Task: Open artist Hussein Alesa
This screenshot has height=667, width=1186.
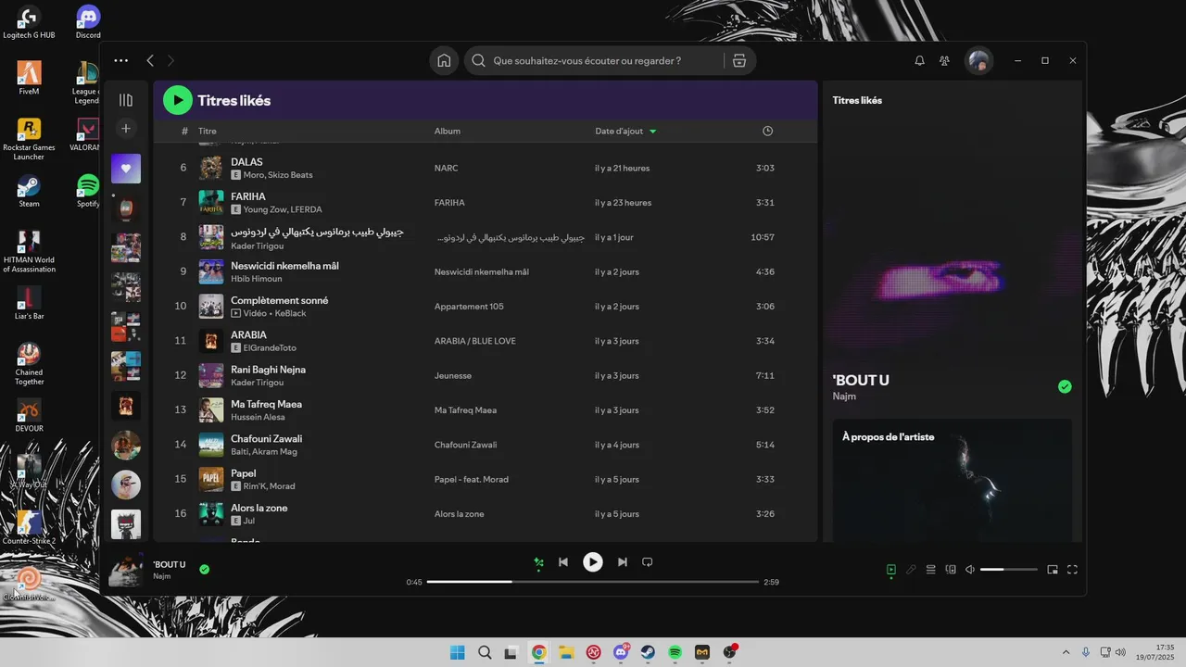Action: pyautogui.click(x=258, y=417)
